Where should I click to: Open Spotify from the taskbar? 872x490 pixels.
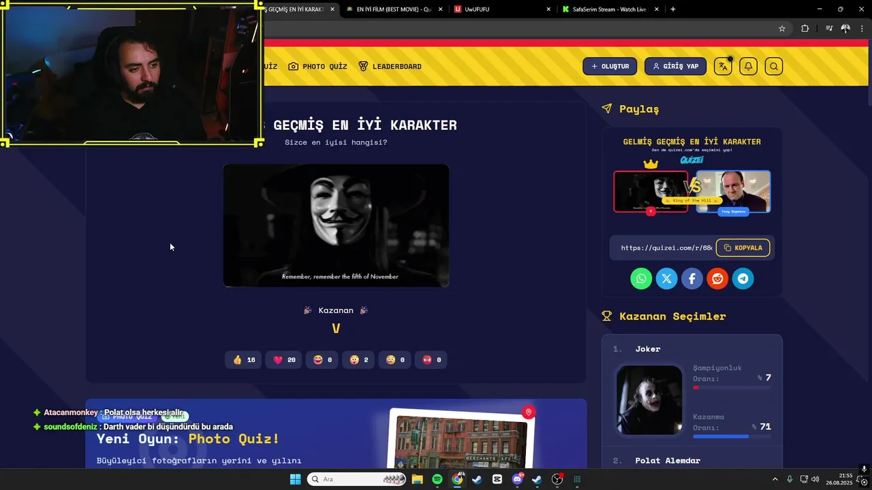click(437, 479)
